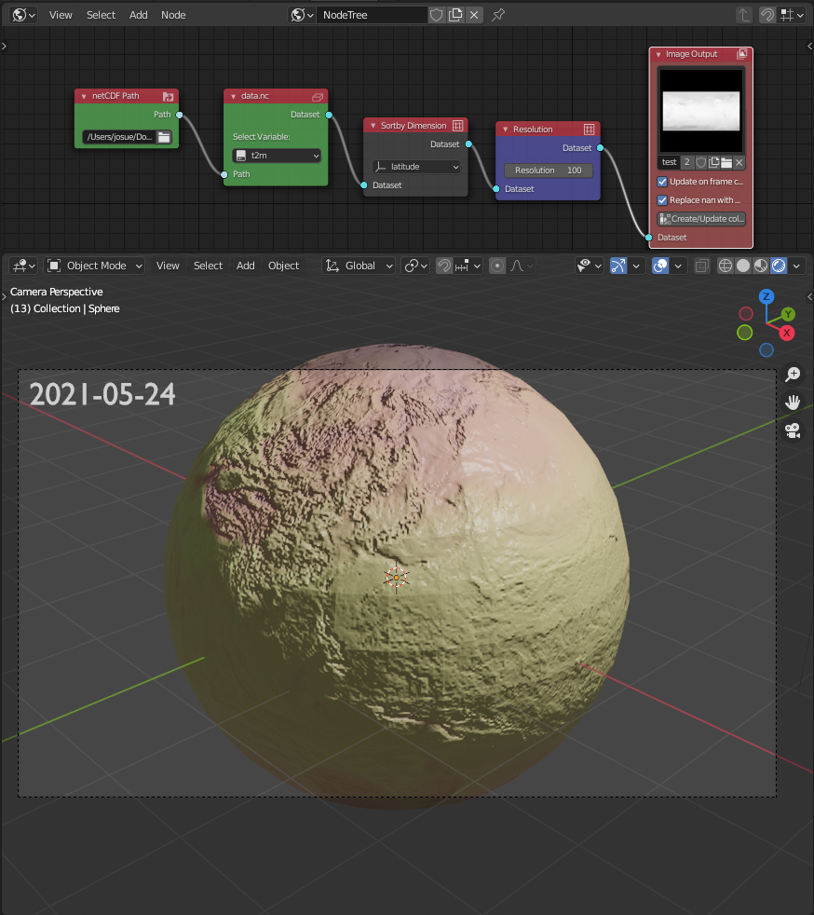Screen dimensions: 814x915
Task: Uncheck Update on frame change
Action: tap(662, 182)
